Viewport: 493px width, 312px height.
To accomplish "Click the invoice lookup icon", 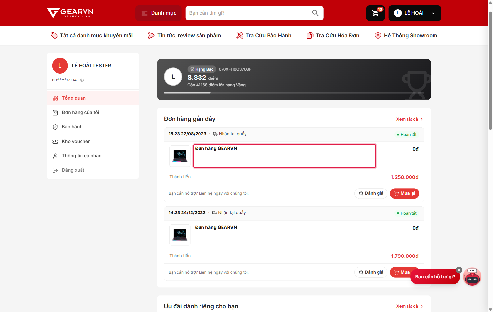I will (x=310, y=35).
